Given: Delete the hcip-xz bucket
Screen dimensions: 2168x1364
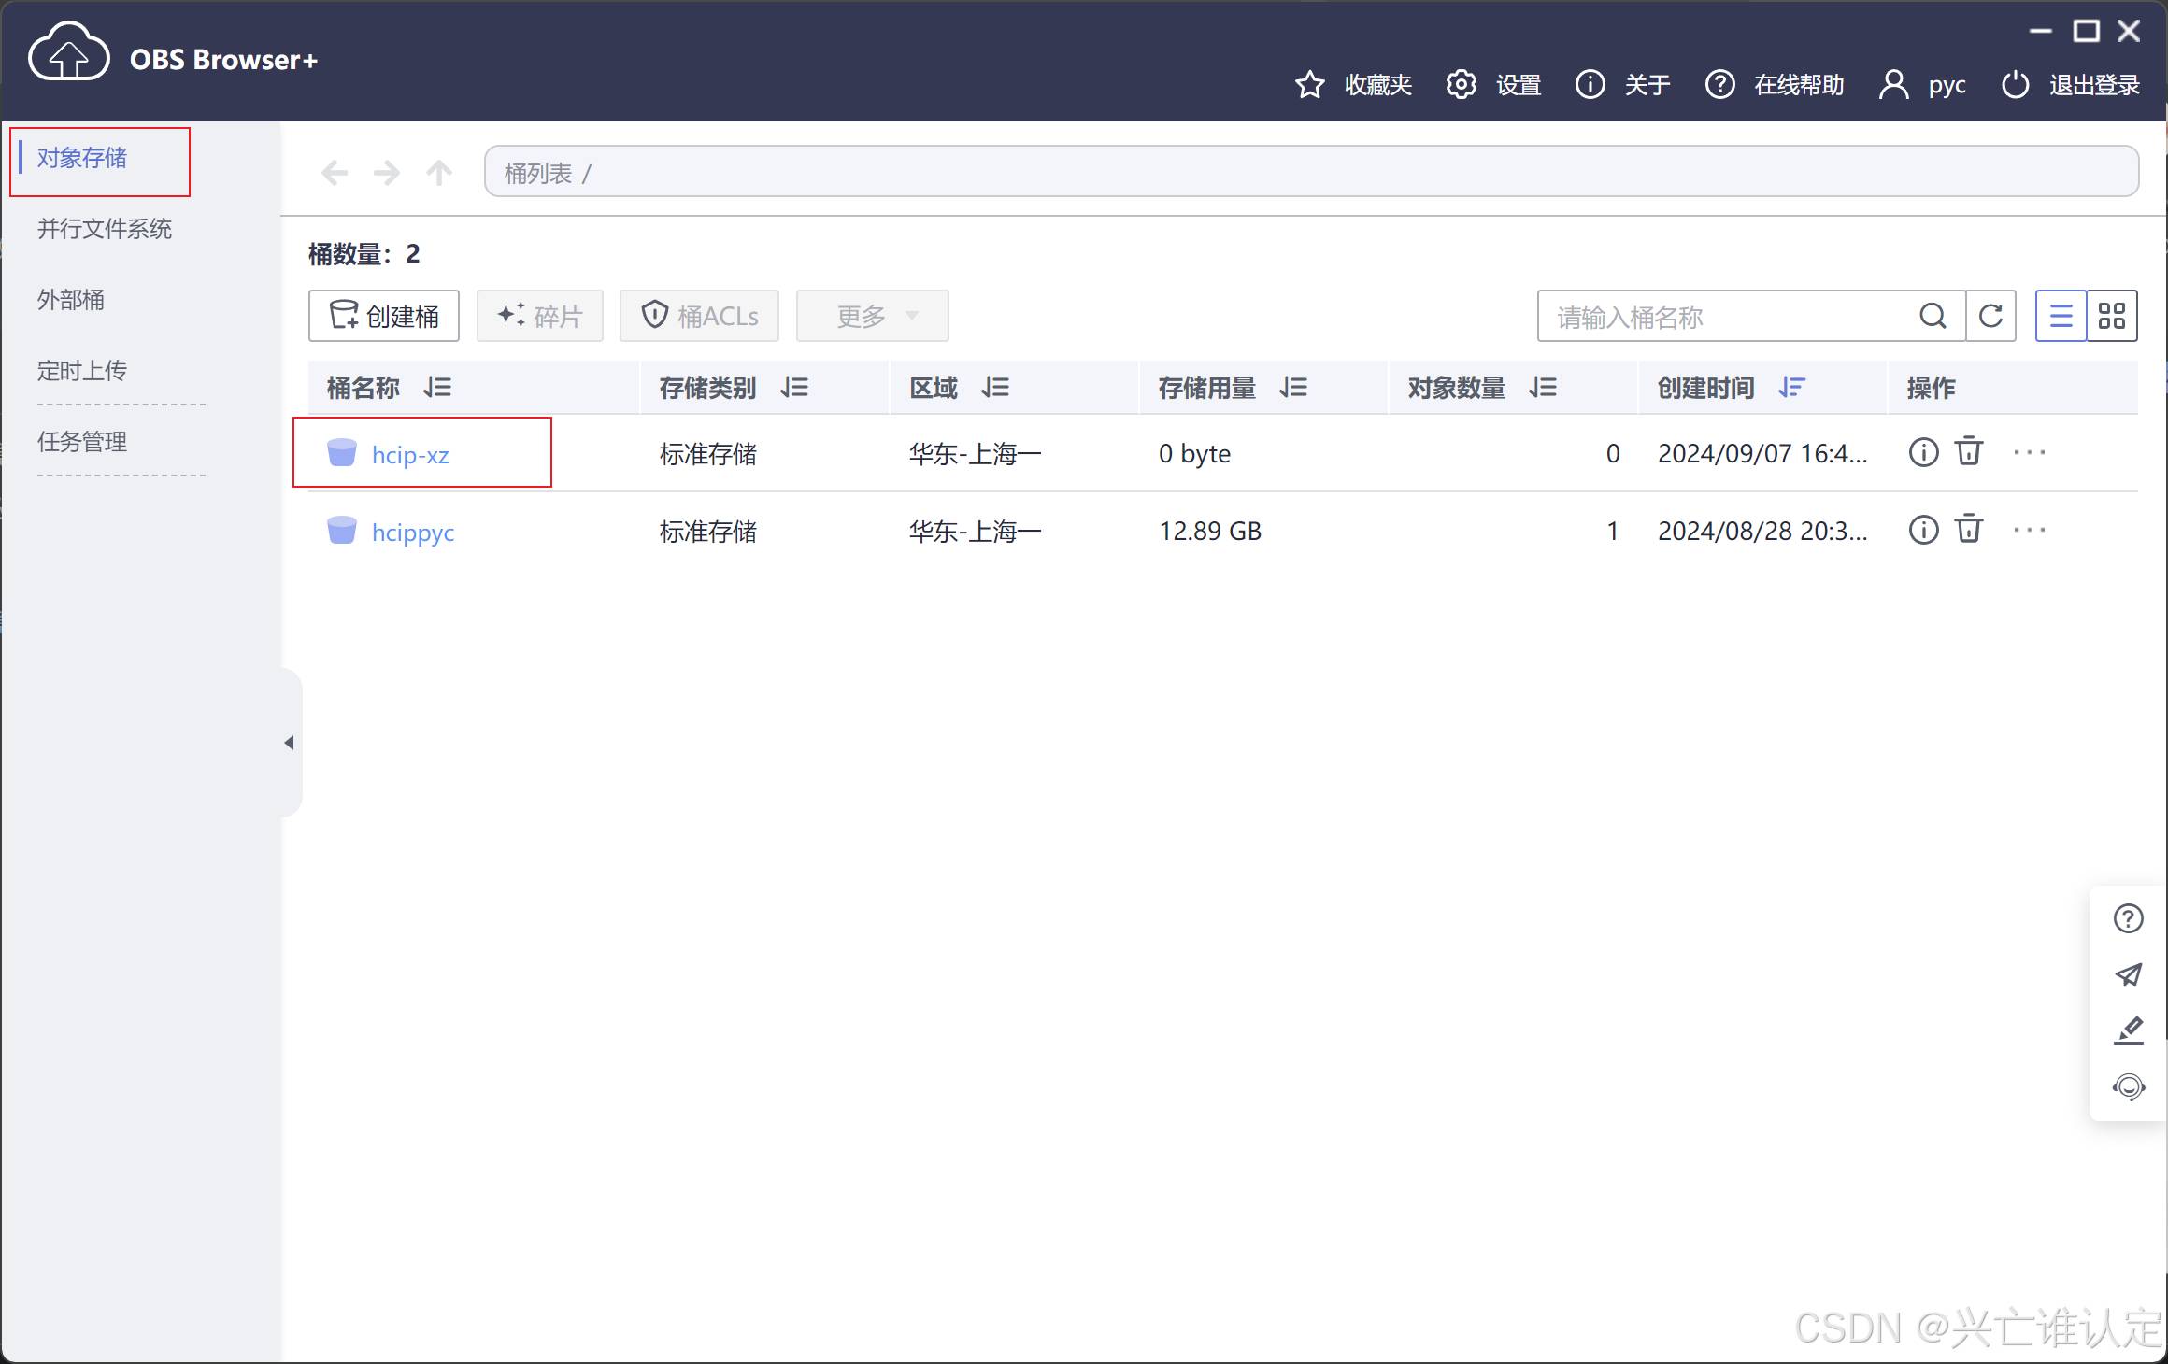Looking at the screenshot, I should tap(1969, 453).
